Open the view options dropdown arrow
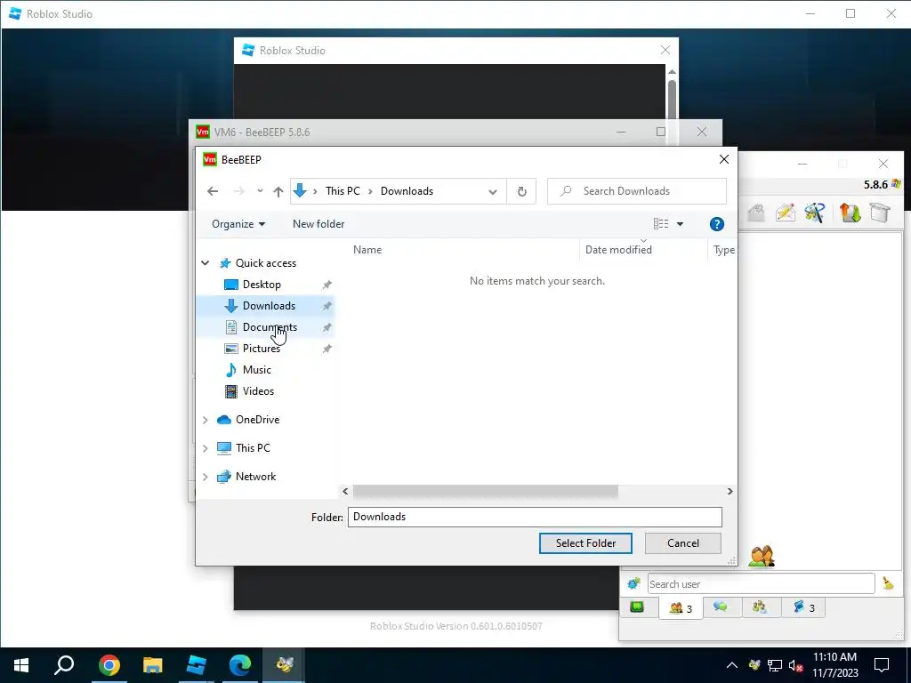The image size is (911, 683). point(680,224)
